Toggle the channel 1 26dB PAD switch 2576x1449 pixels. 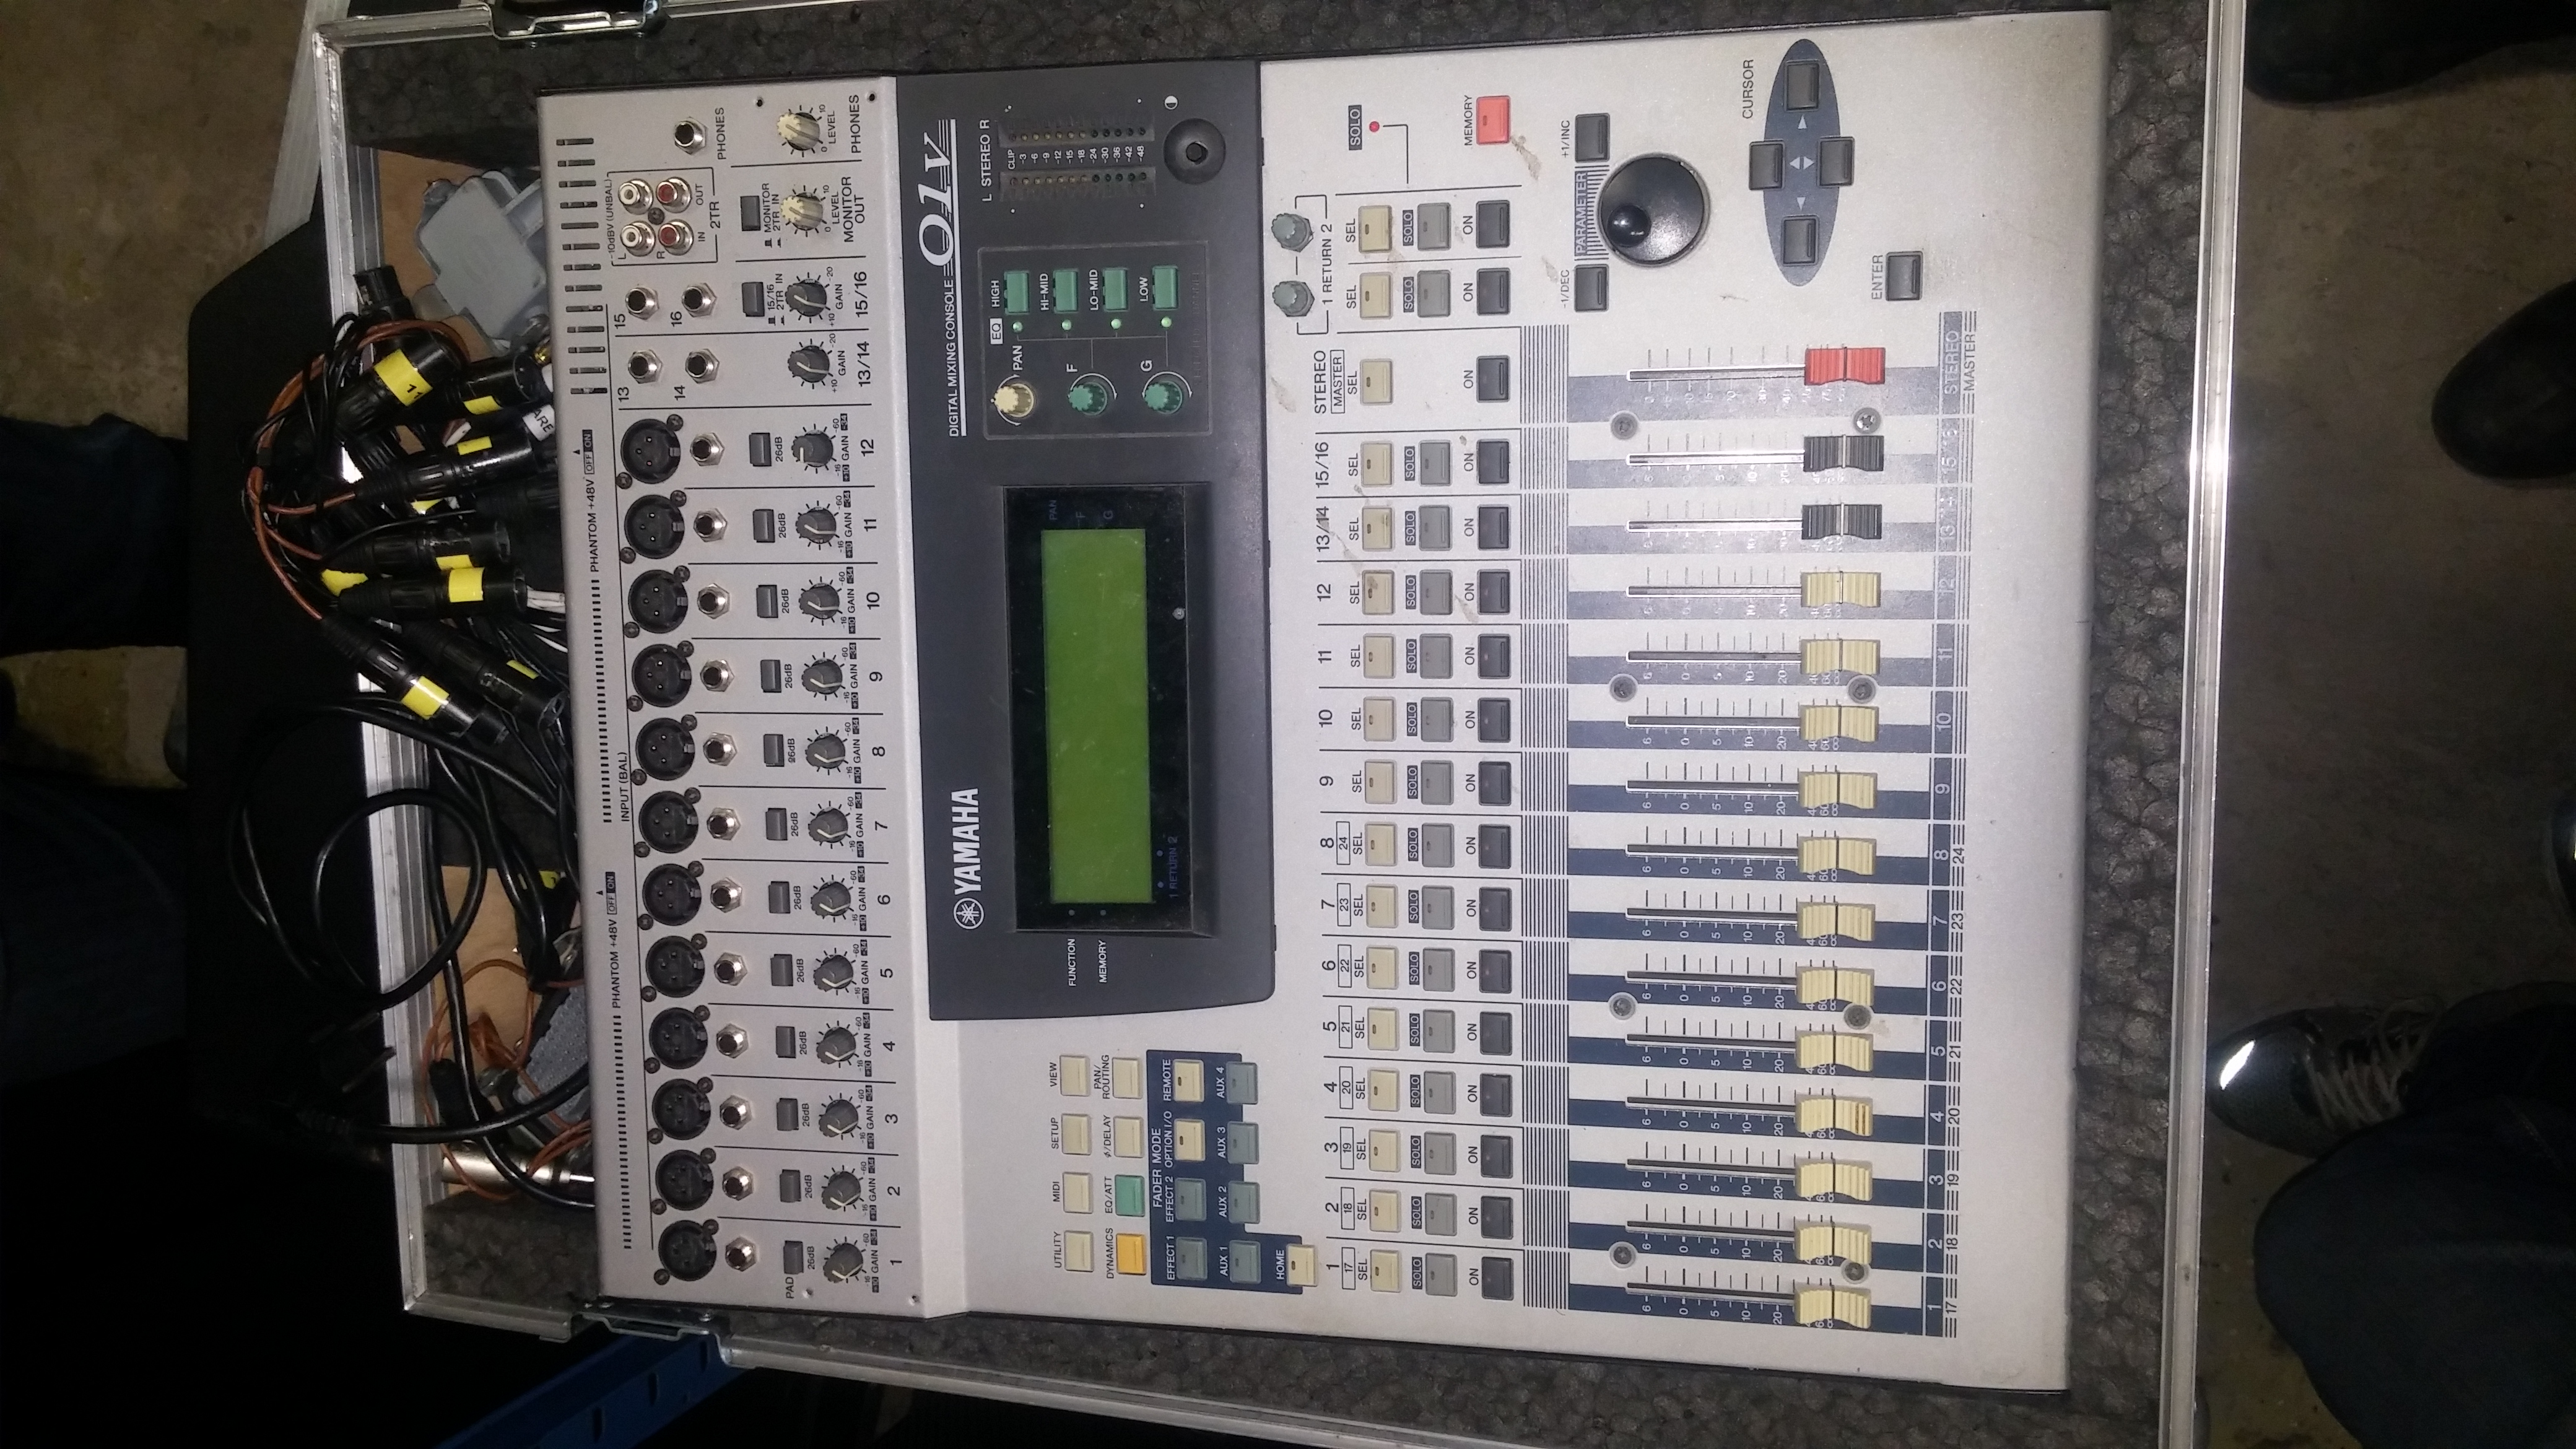pos(794,1256)
